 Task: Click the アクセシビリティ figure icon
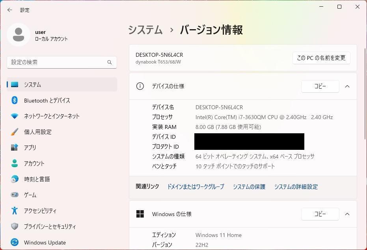(x=15, y=211)
